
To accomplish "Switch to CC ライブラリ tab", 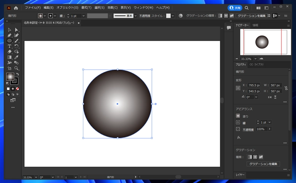I will 257,65.
